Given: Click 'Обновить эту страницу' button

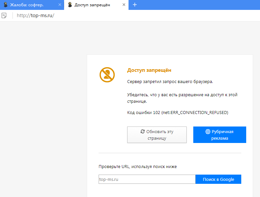Looking at the screenshot, I should (x=157, y=135).
